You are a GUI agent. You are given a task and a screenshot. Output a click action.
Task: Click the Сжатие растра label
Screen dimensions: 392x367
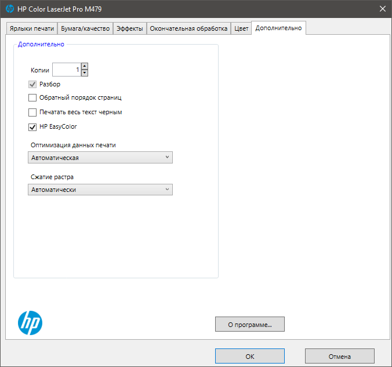(52, 177)
